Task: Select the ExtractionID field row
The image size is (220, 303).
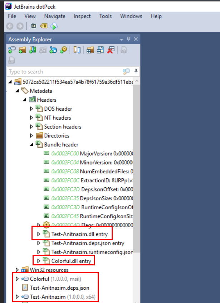Action: tap(88, 180)
